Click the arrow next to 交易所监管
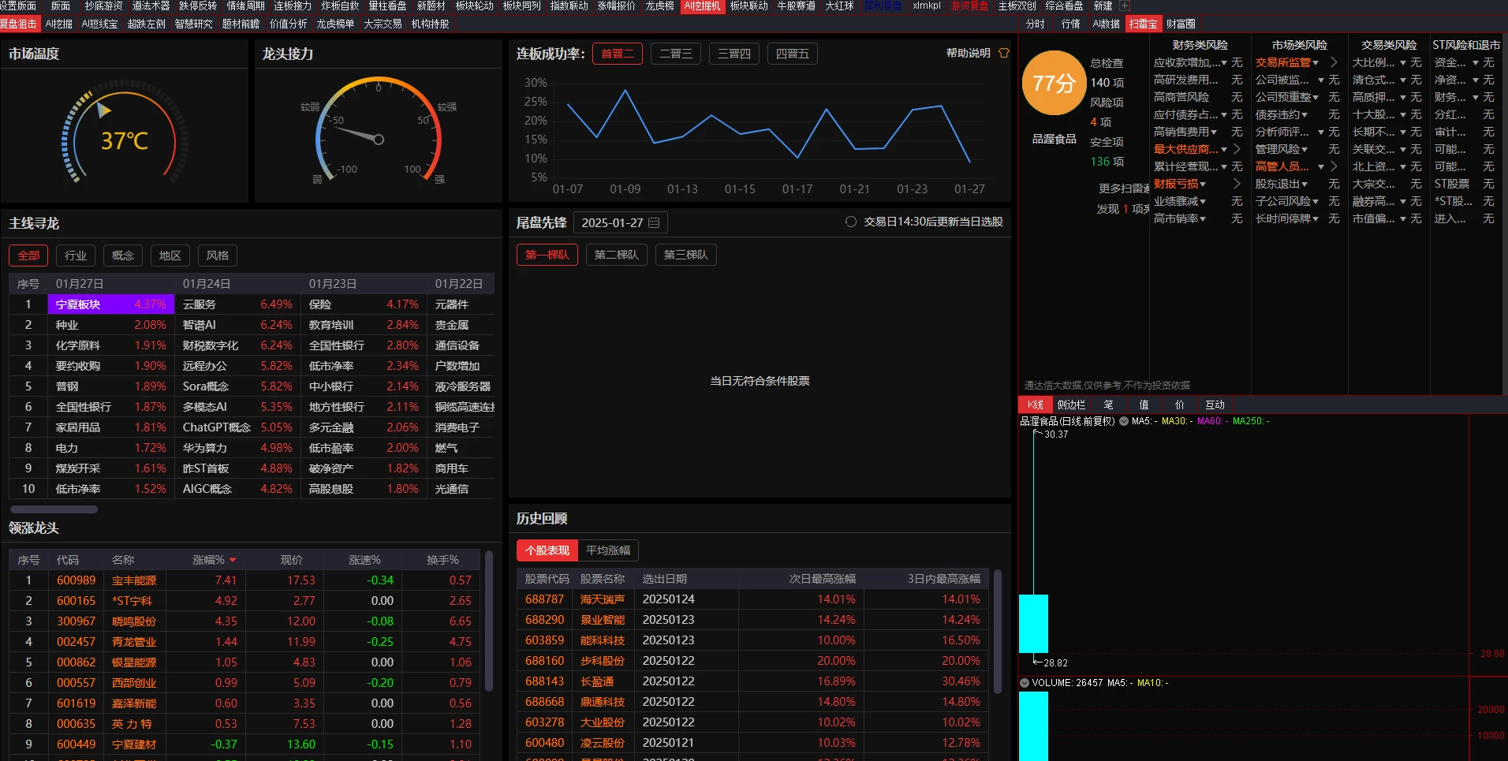1508x761 pixels. click(1334, 62)
